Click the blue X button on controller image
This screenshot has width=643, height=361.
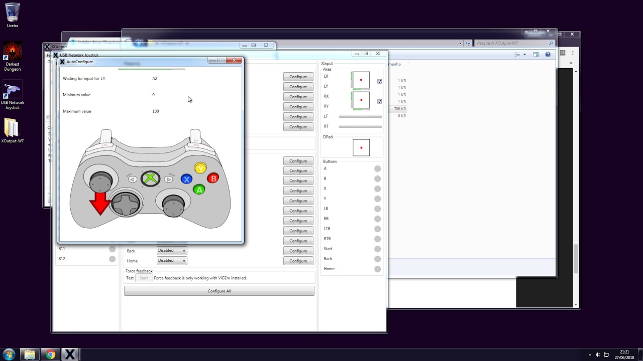click(186, 179)
